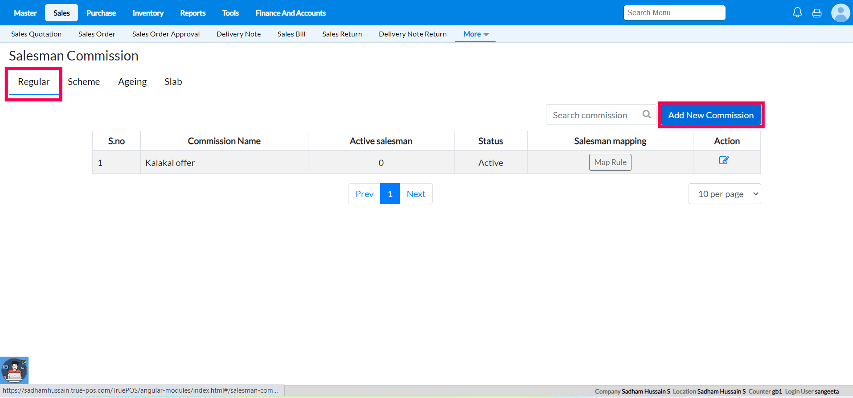Switch to the Ageing tab
Viewport: 853px width, 398px height.
[132, 82]
